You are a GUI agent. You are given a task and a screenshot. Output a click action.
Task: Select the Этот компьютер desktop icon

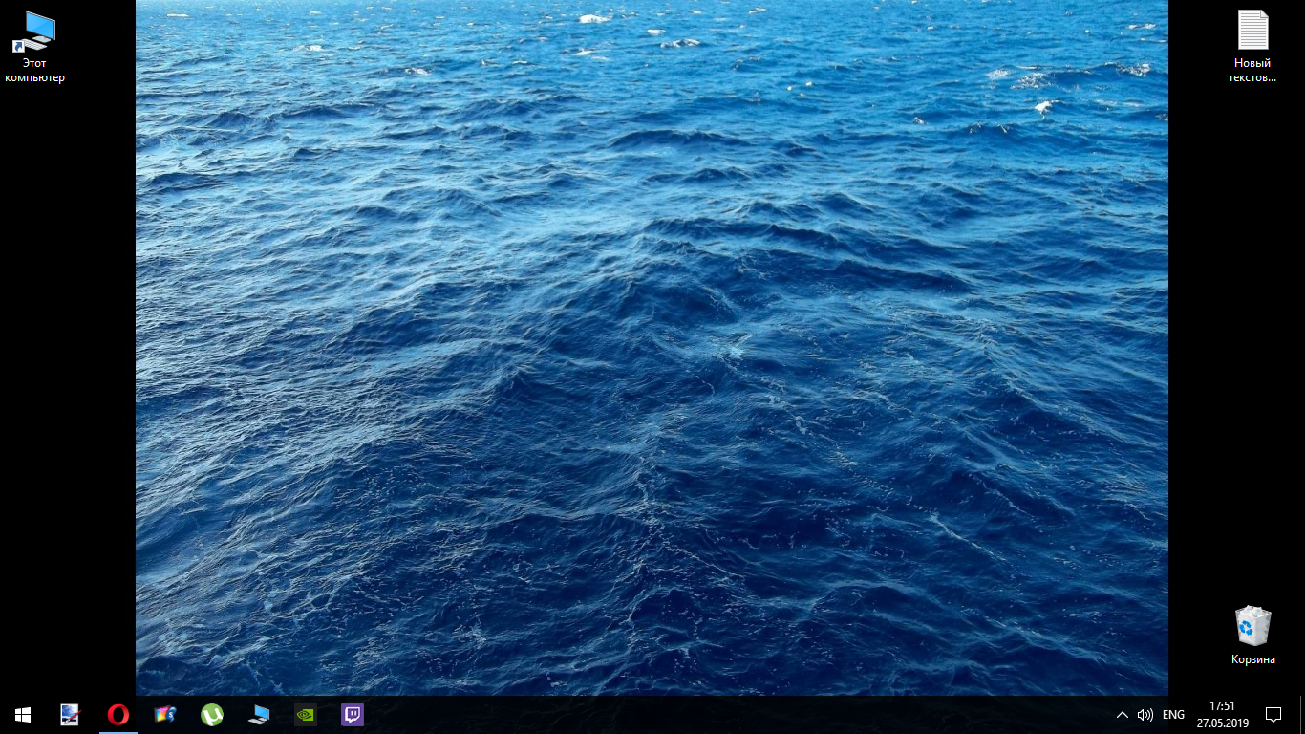click(x=34, y=47)
